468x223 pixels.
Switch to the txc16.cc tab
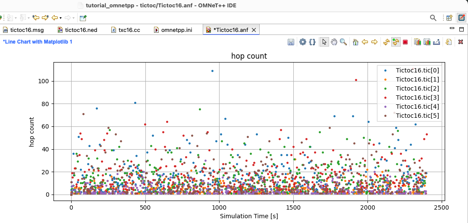(x=126, y=30)
